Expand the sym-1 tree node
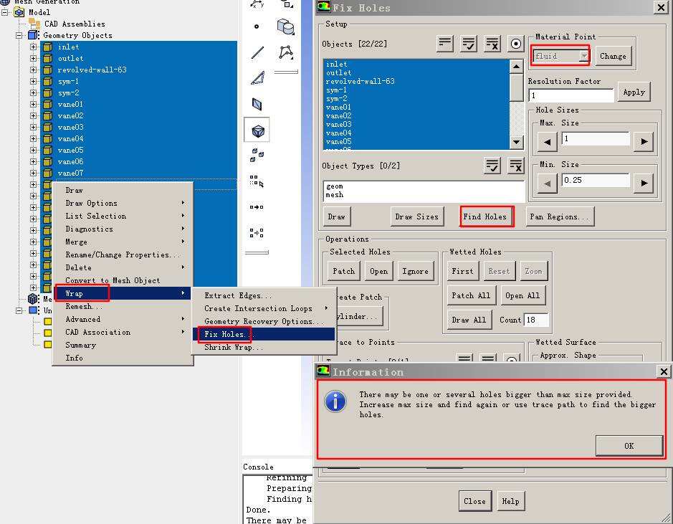673x524 pixels. (33, 81)
